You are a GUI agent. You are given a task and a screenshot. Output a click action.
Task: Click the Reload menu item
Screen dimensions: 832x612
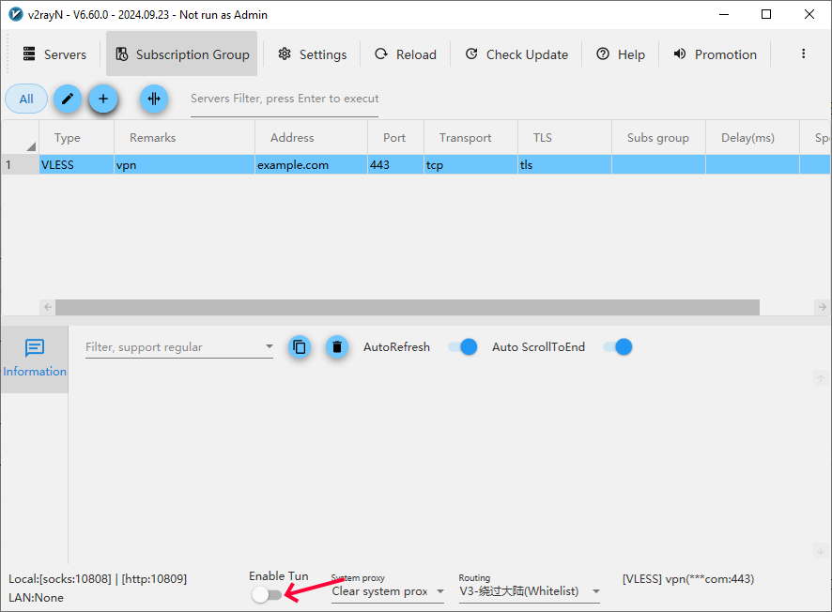pos(406,54)
